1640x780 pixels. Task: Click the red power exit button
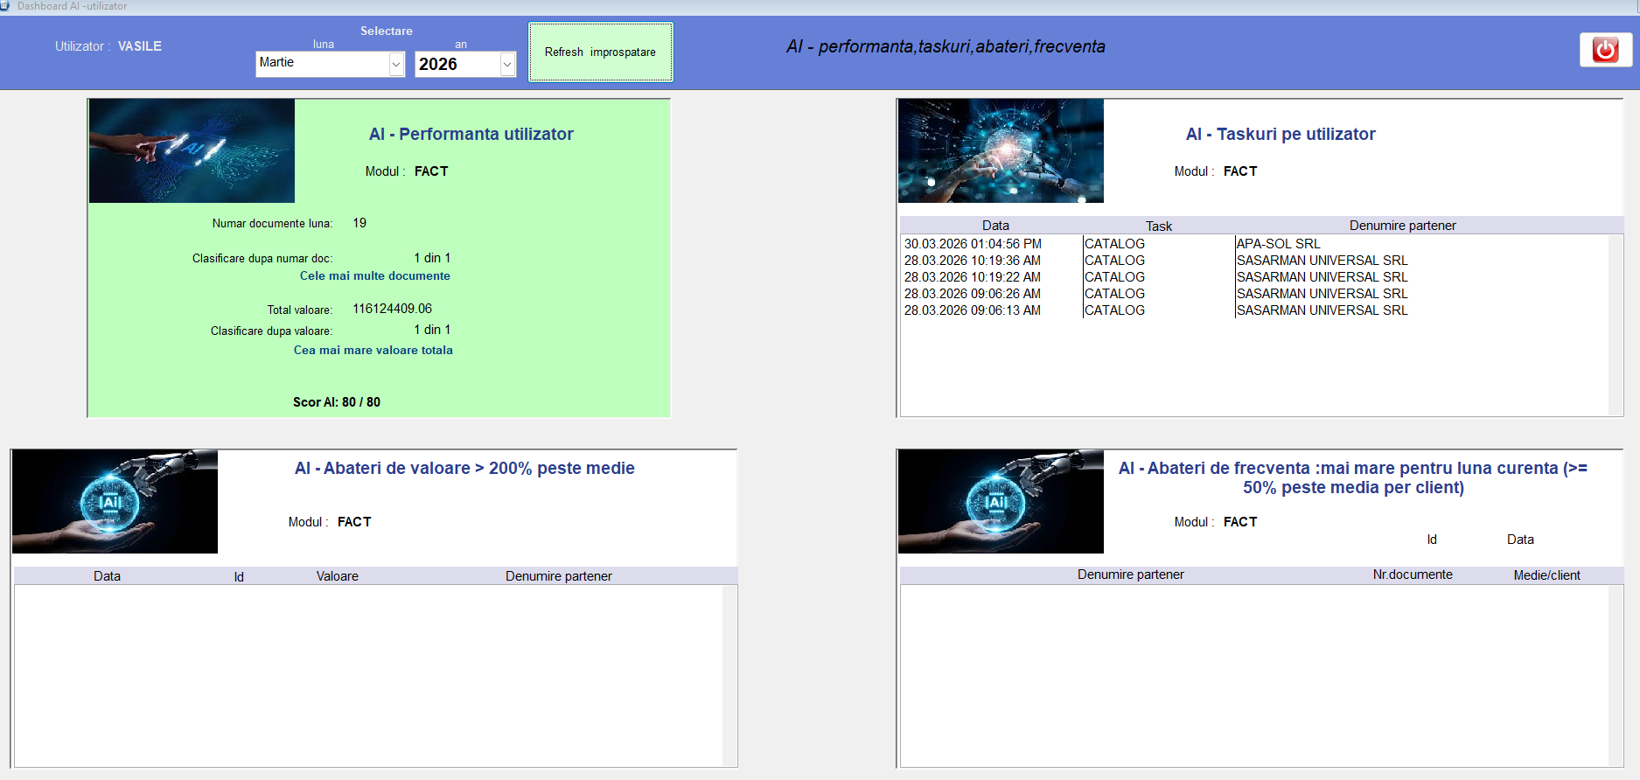point(1605,50)
